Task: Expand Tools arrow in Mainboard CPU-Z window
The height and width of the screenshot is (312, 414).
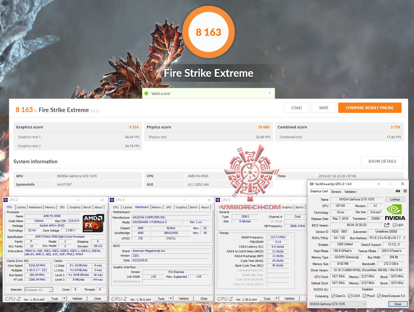Action: point(171,299)
